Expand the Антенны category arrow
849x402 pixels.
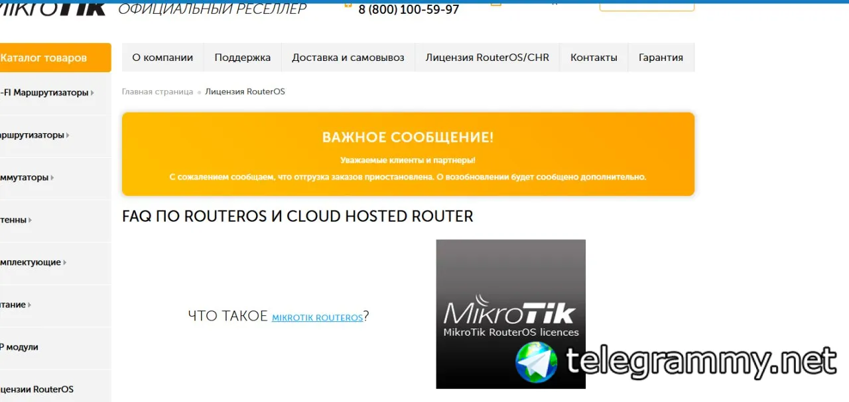click(x=31, y=220)
